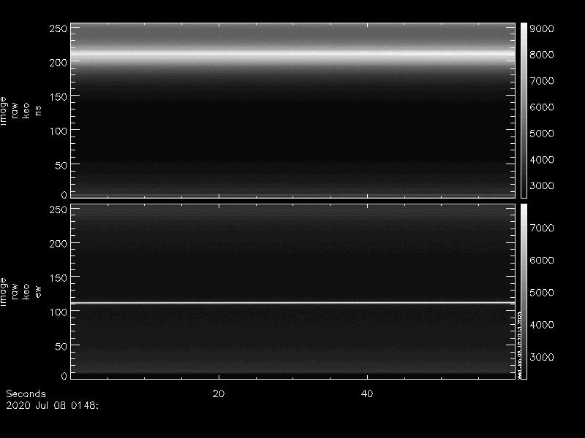Click the upper panel's grayscale color bar
Image resolution: width=585 pixels, height=438 pixels.
(524, 109)
